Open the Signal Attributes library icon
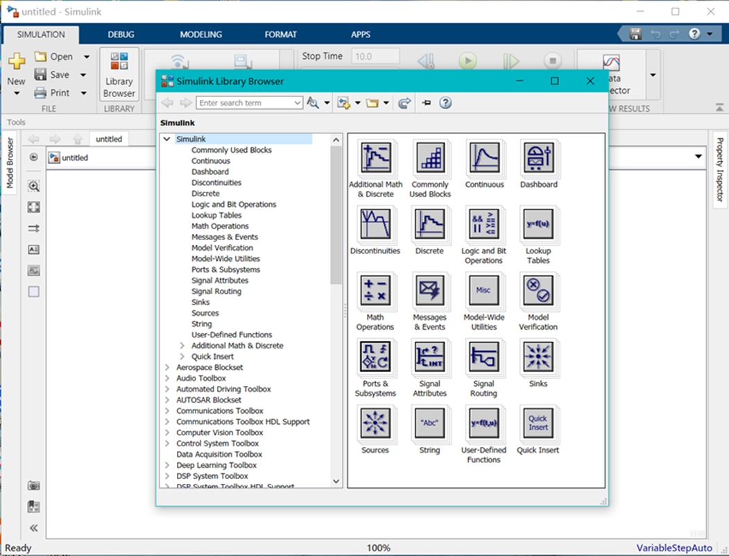The image size is (729, 556). (430, 357)
